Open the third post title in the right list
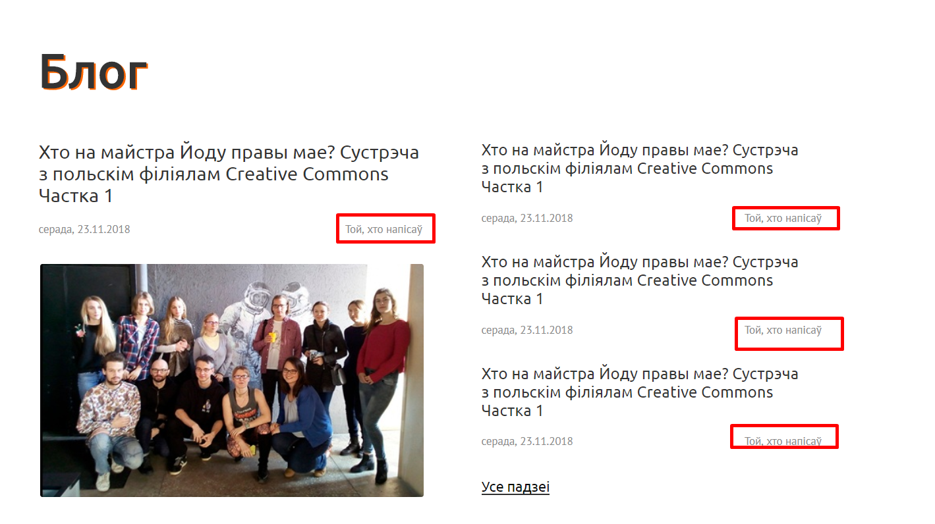The width and height of the screenshot is (935, 524). tap(640, 392)
